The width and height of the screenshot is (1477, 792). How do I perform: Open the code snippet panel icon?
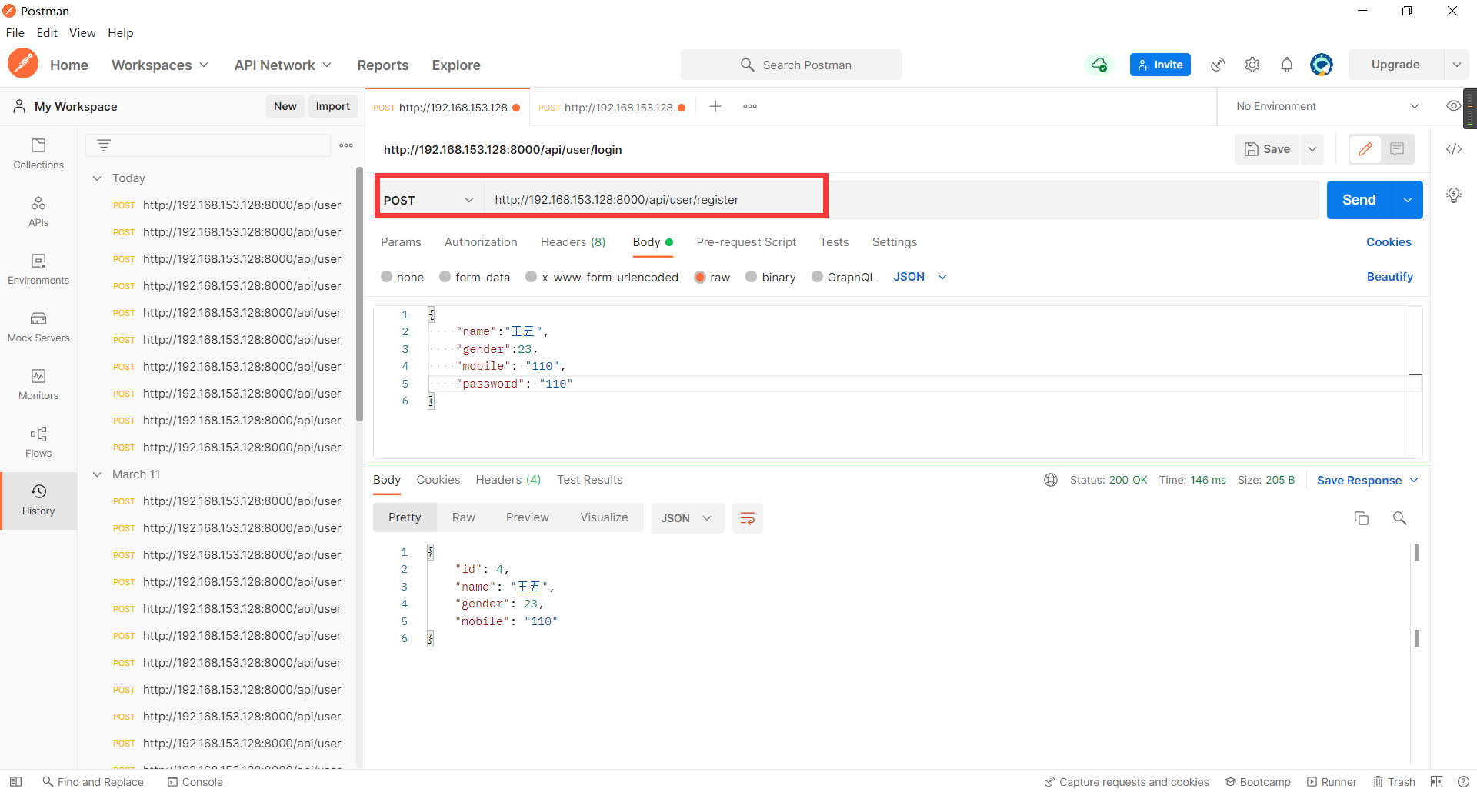coord(1454,149)
